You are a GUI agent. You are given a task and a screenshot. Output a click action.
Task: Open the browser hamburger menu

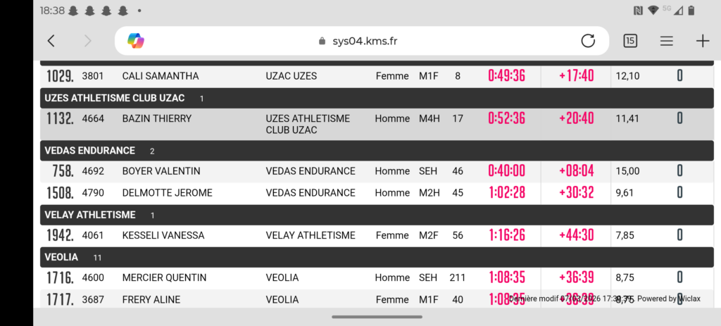[x=666, y=41]
